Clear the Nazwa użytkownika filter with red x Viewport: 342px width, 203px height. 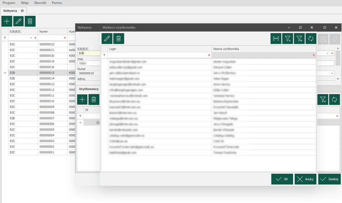click(314, 56)
